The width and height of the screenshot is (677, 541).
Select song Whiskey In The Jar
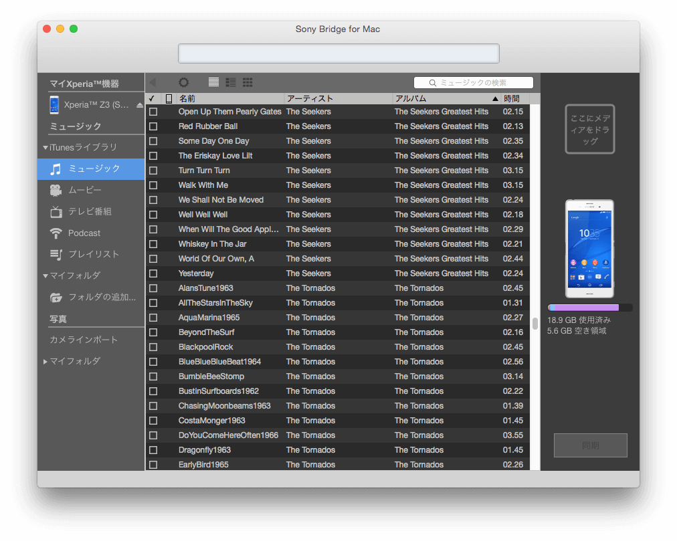coord(213,244)
